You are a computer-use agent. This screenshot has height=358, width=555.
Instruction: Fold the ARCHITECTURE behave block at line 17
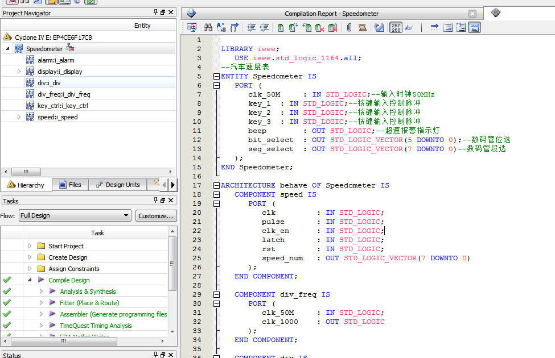pyautogui.click(x=216, y=185)
